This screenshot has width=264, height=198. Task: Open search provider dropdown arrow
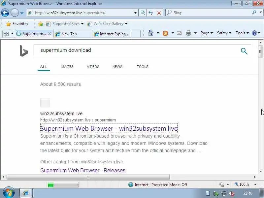click(x=261, y=13)
